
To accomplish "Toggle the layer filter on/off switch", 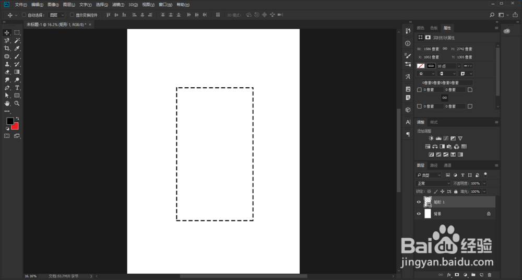I will click(x=485, y=174).
